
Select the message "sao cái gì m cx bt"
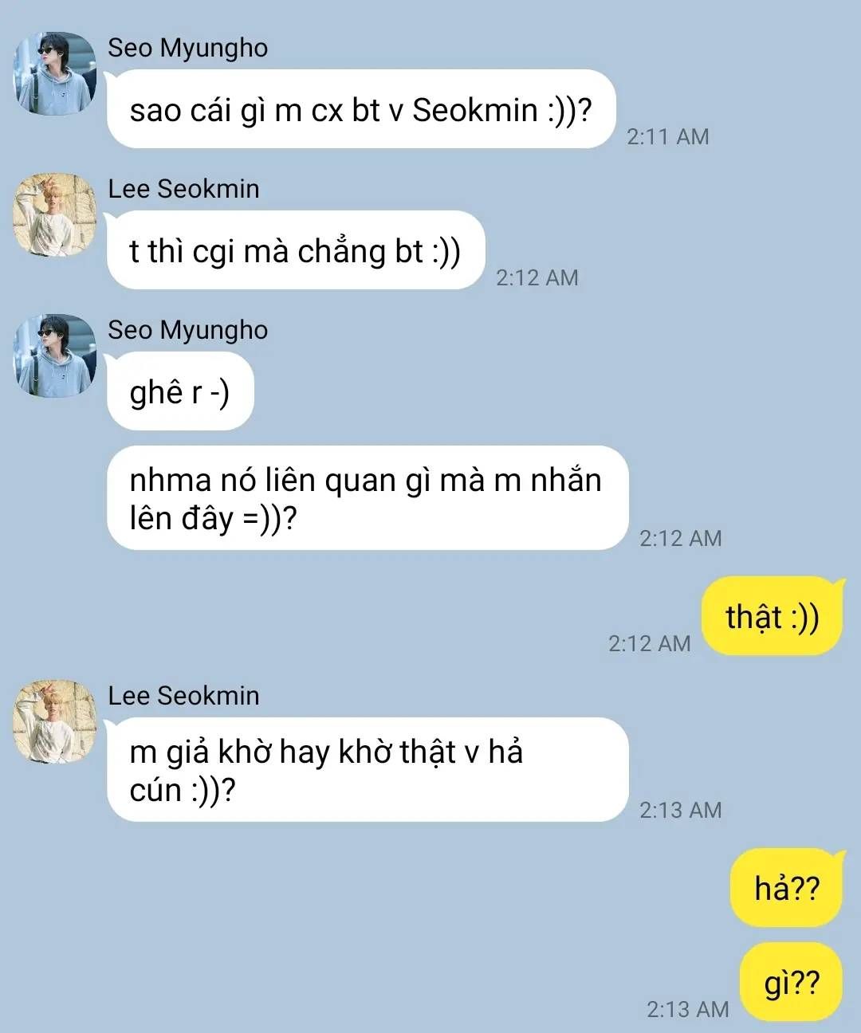361,109
